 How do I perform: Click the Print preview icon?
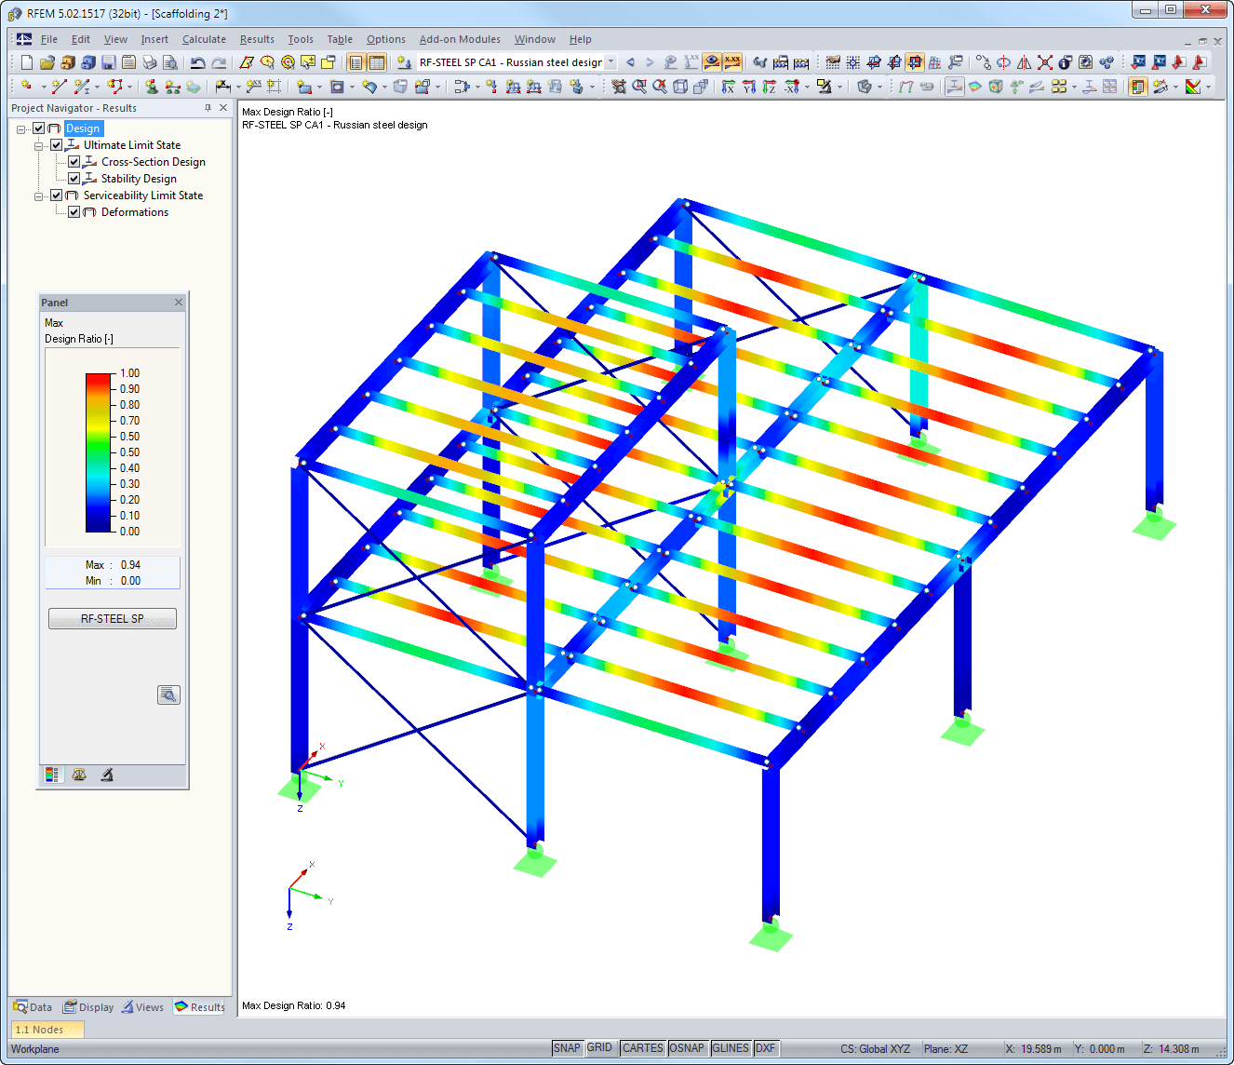pyautogui.click(x=170, y=62)
